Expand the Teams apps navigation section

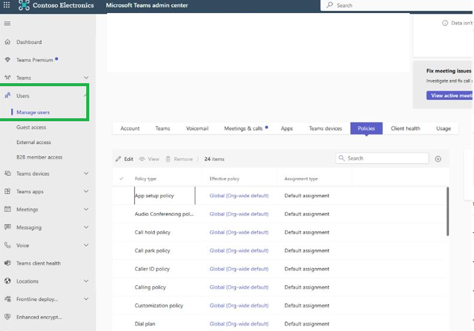(x=86, y=191)
